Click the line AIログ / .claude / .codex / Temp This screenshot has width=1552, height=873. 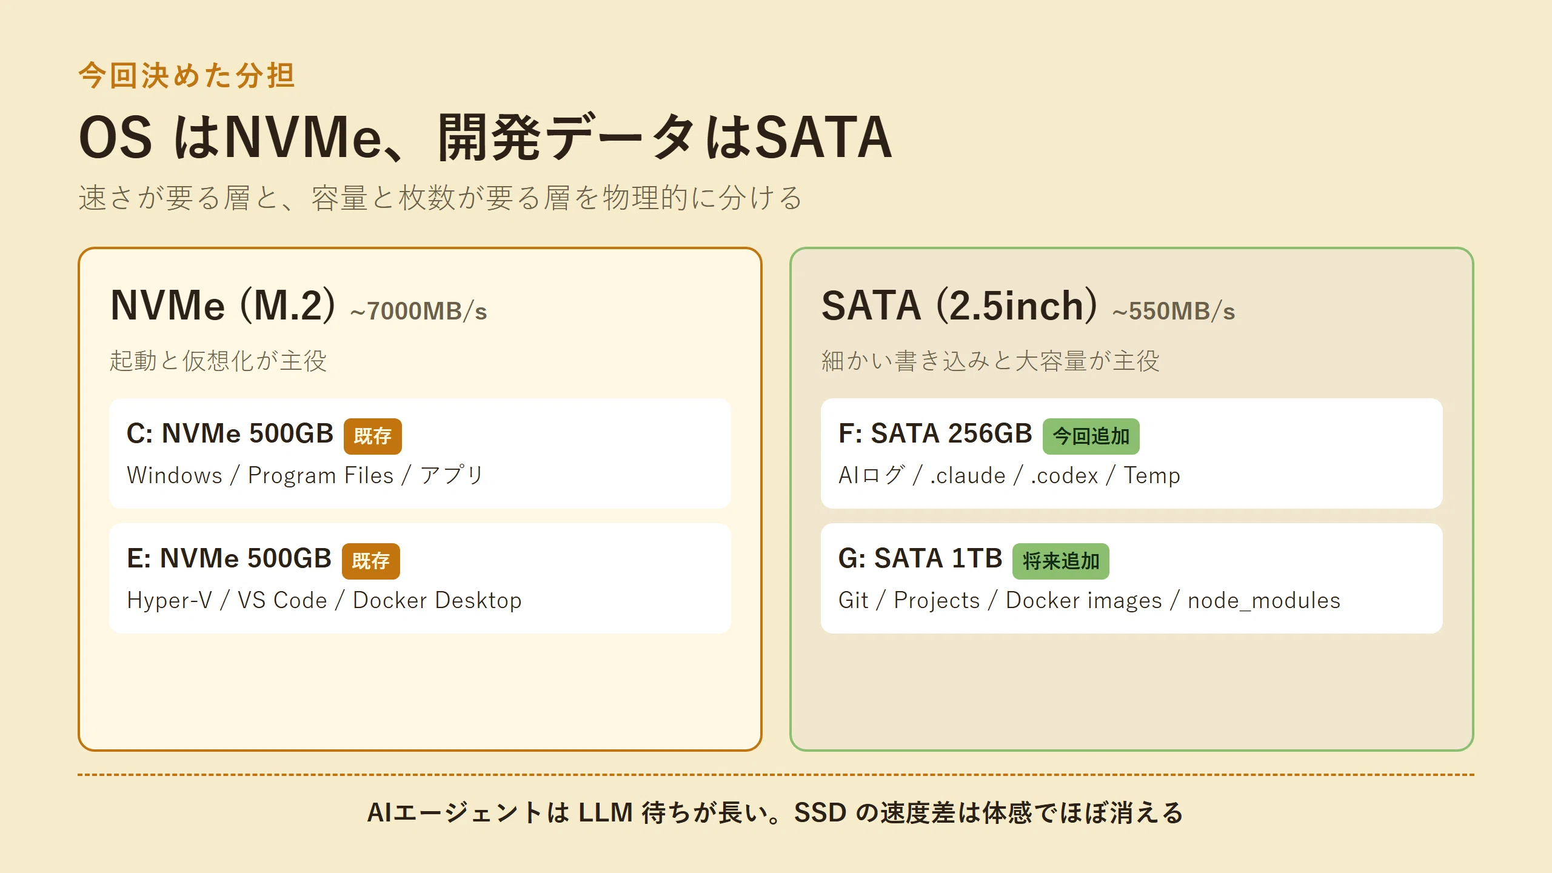tap(1009, 475)
